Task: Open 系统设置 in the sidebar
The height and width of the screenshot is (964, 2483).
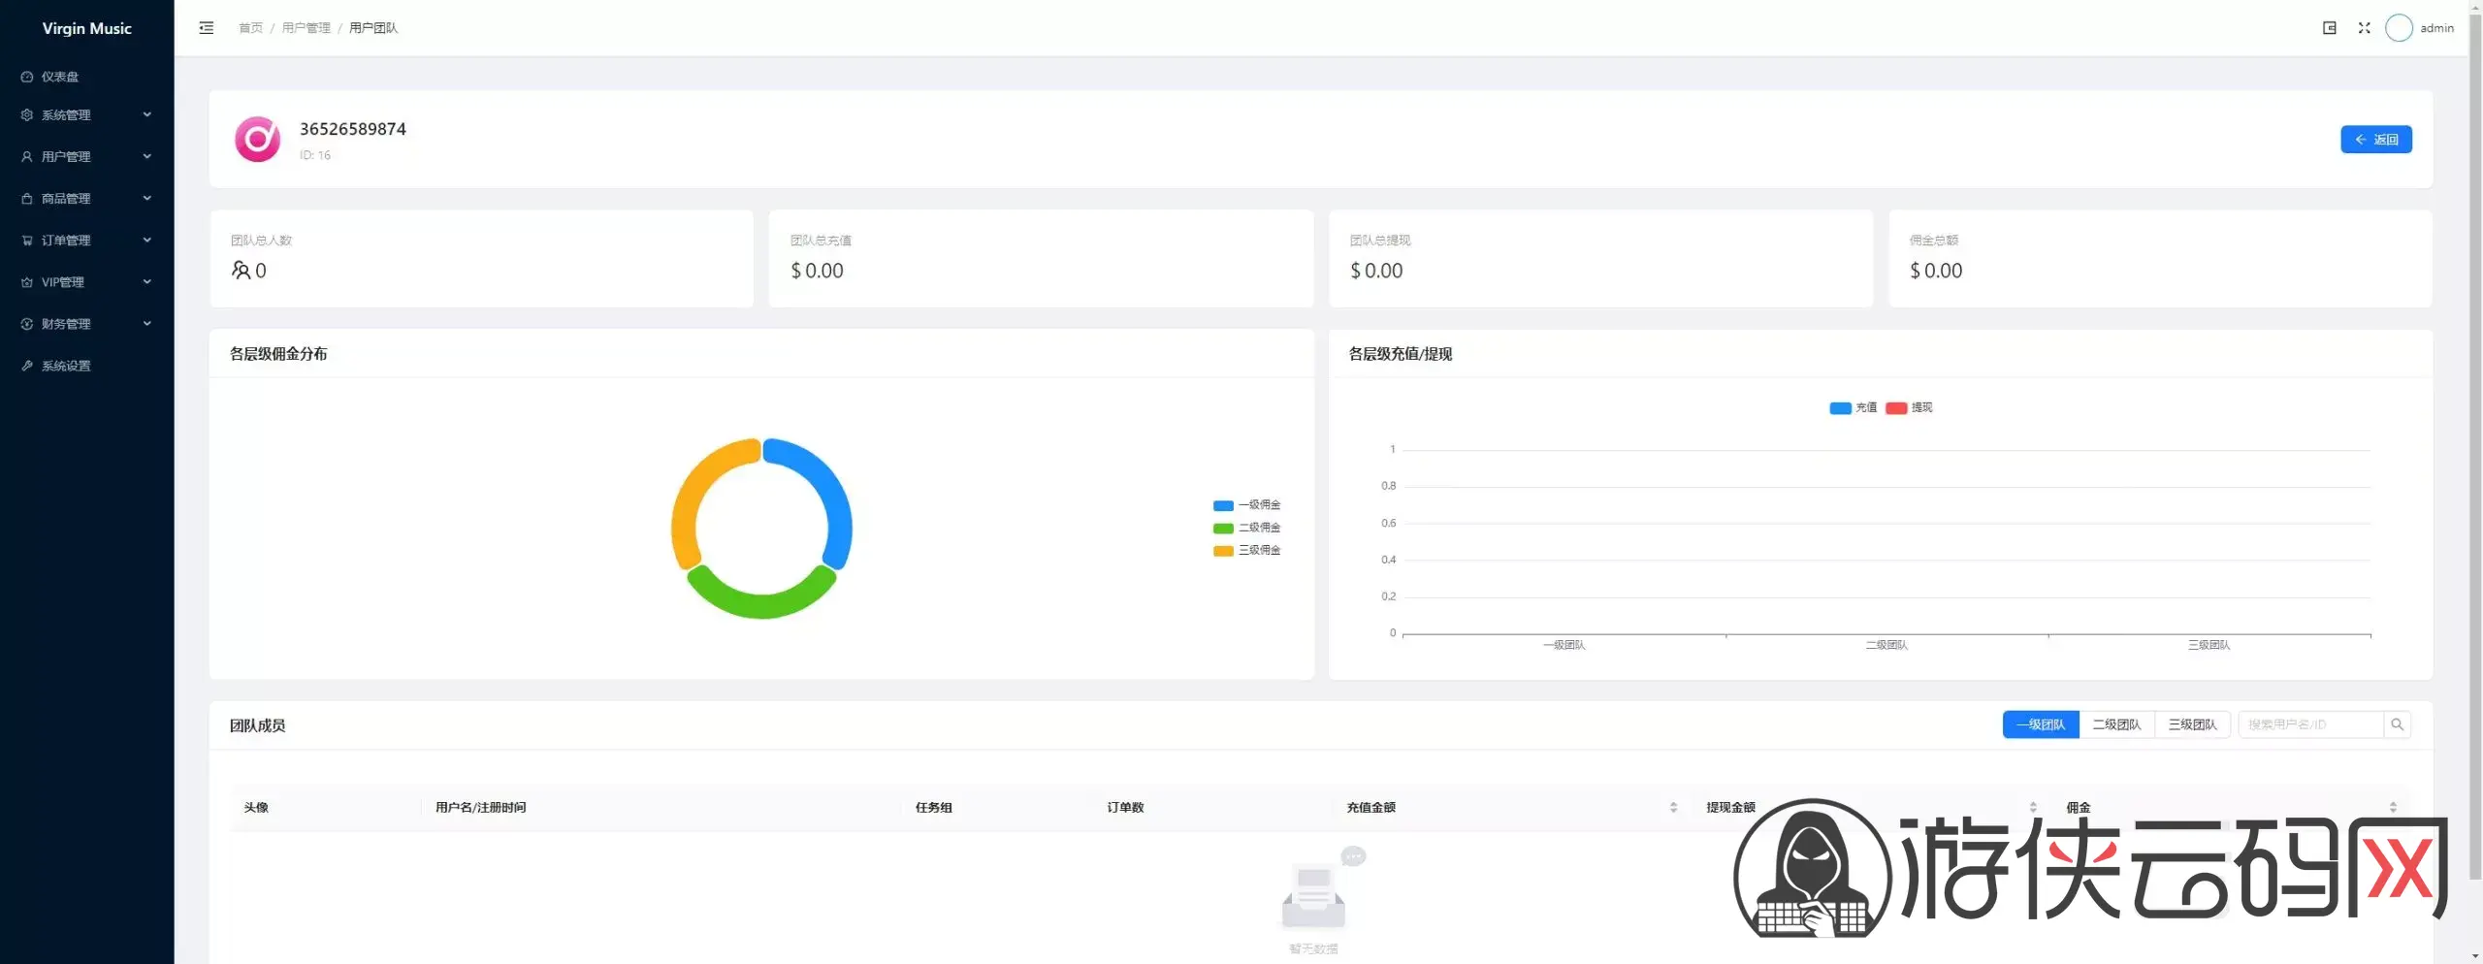Action: click(x=66, y=366)
